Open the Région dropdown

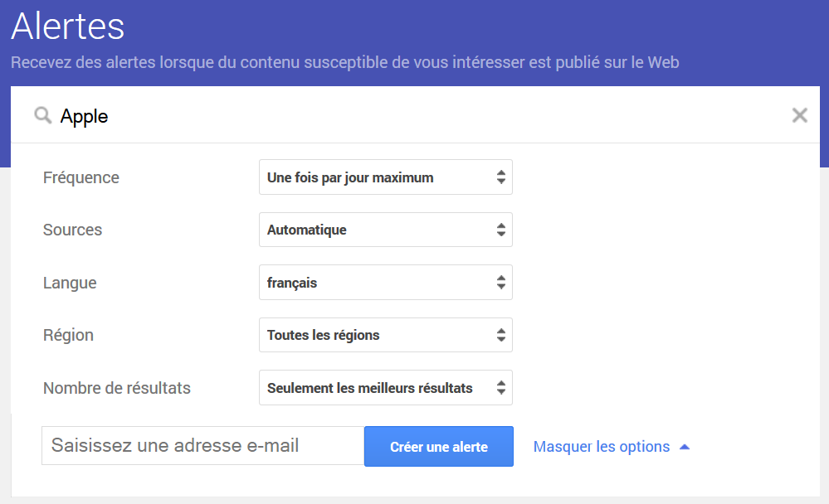385,335
